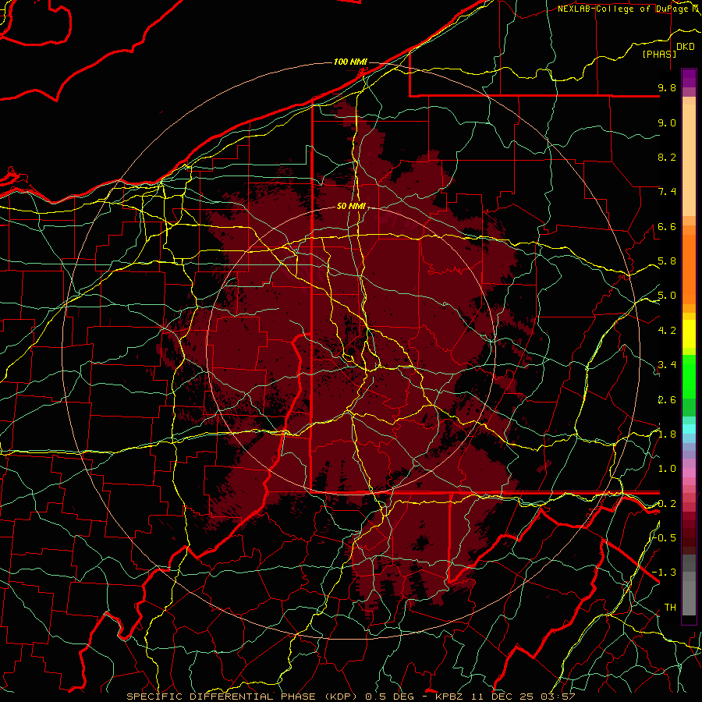Select the -1.3 scale value
This screenshot has width=702, height=702.
tap(664, 573)
